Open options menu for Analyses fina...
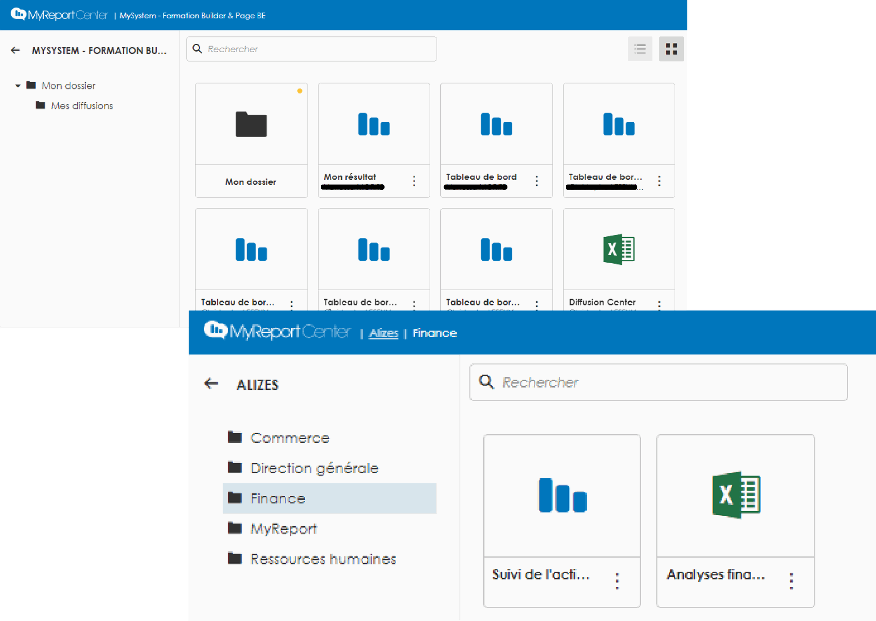 tap(791, 581)
